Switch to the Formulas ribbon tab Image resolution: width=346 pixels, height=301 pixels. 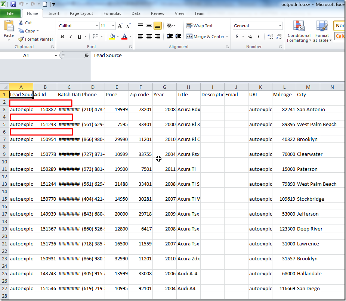click(x=112, y=13)
